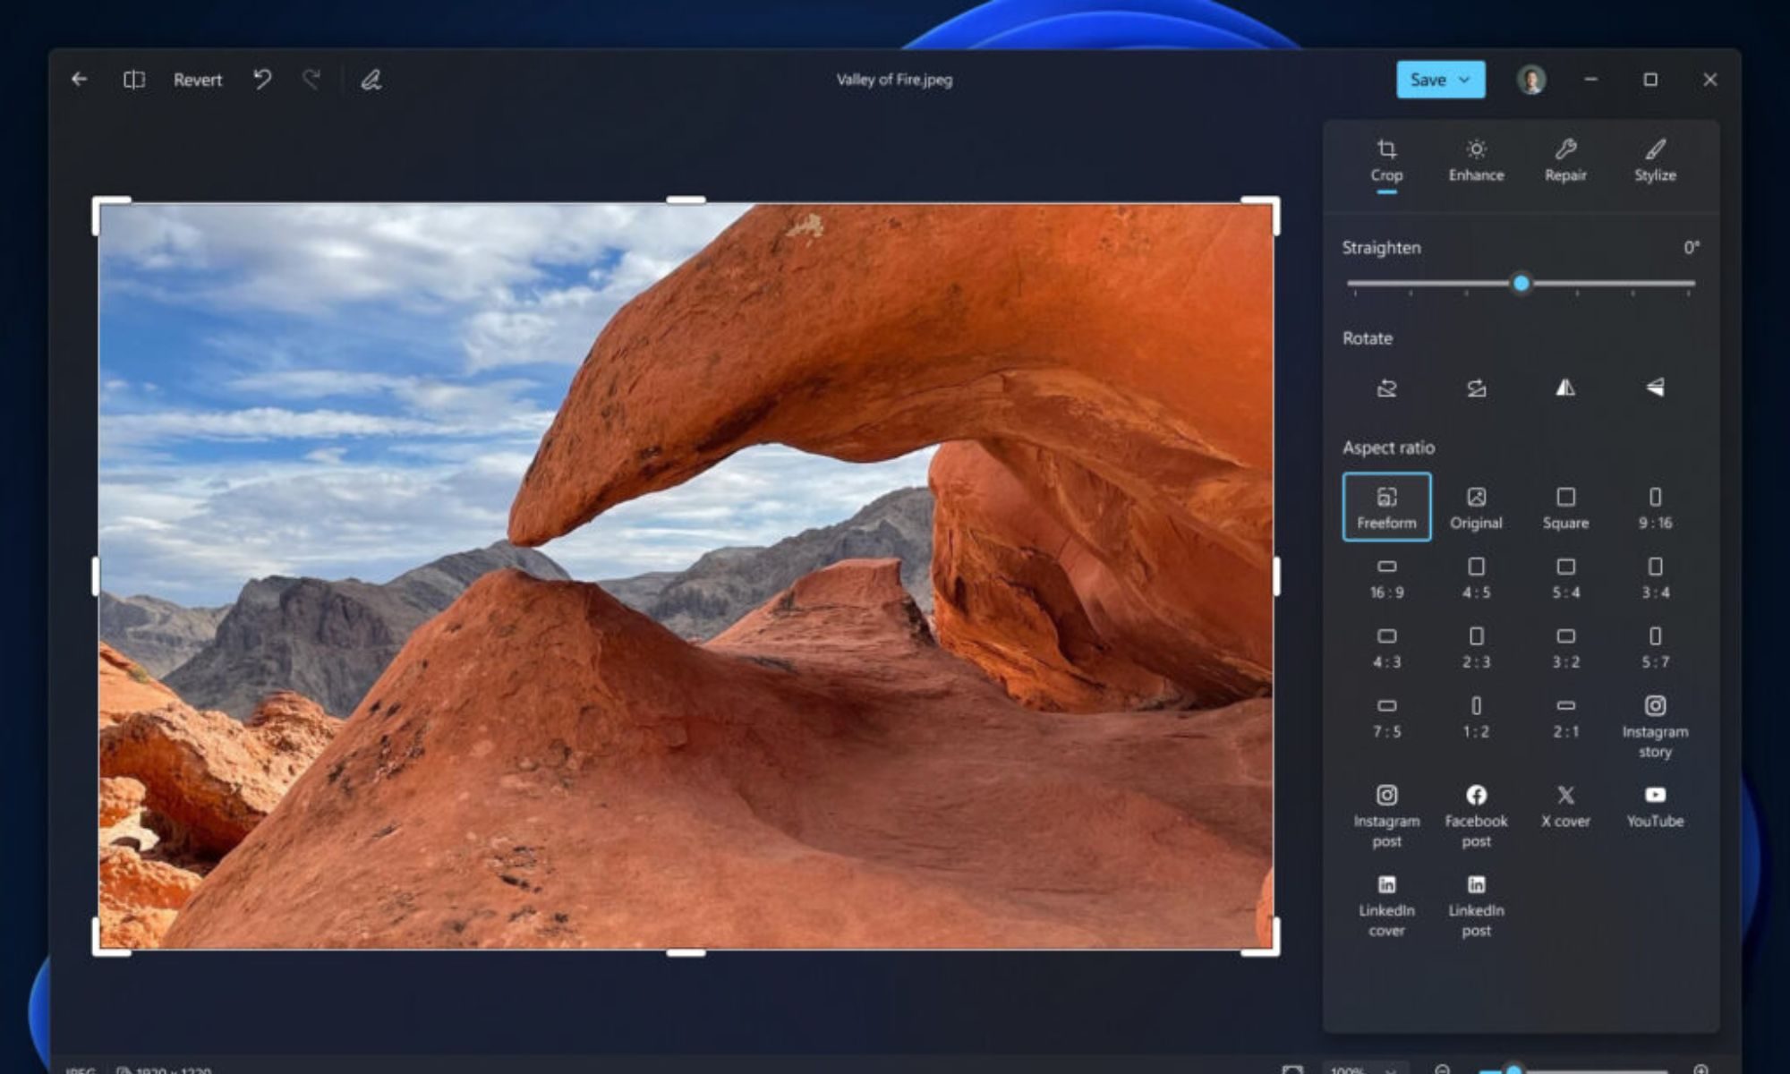Choose the LinkedIn post preset

1476,907
